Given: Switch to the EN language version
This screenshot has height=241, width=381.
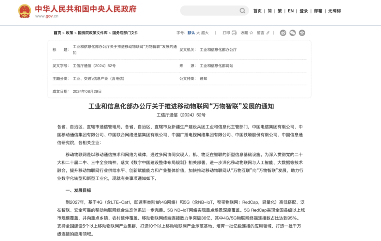Looking at the screenshot, I should 290,11.
